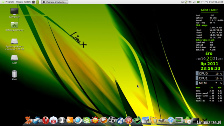Select the Acer drive icon
224x126 pixels.
[14, 59]
